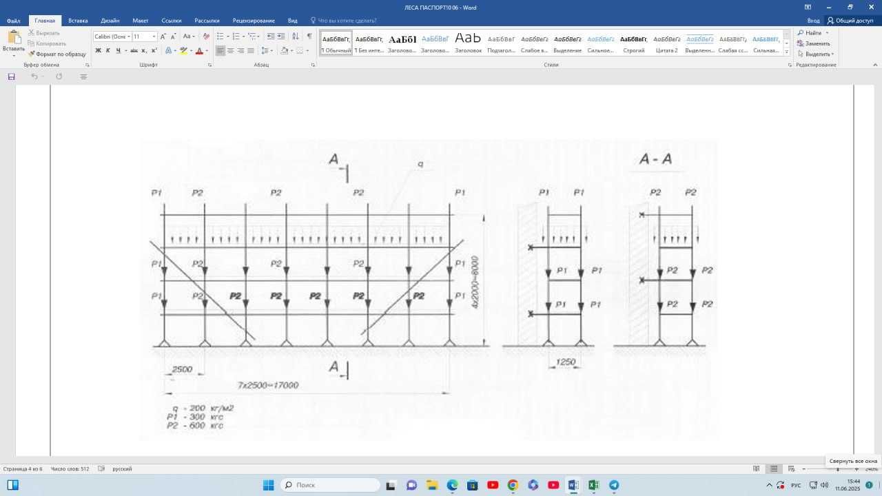Open the red font color picker arrow
This screenshot has width=882, height=496.
207,51
